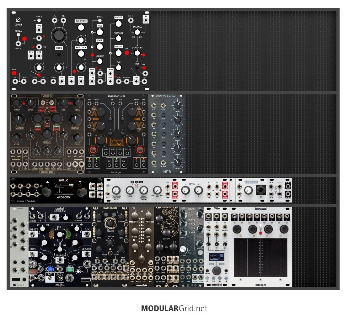The width and height of the screenshot is (349, 315).
Task: Click the red OUT L jack
Action: pos(175,186)
